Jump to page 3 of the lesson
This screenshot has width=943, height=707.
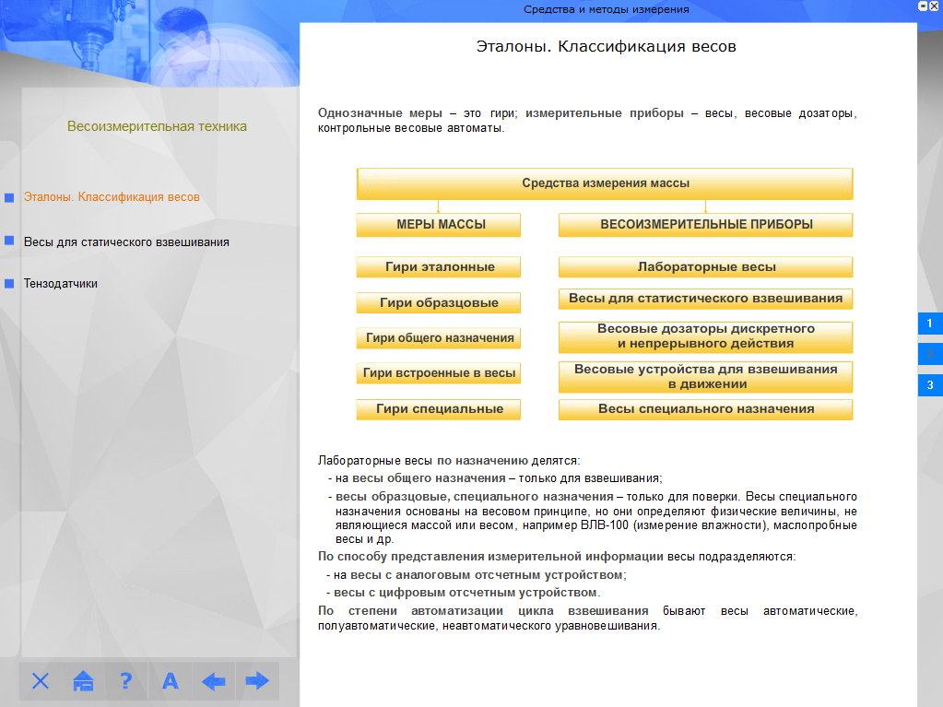[929, 384]
